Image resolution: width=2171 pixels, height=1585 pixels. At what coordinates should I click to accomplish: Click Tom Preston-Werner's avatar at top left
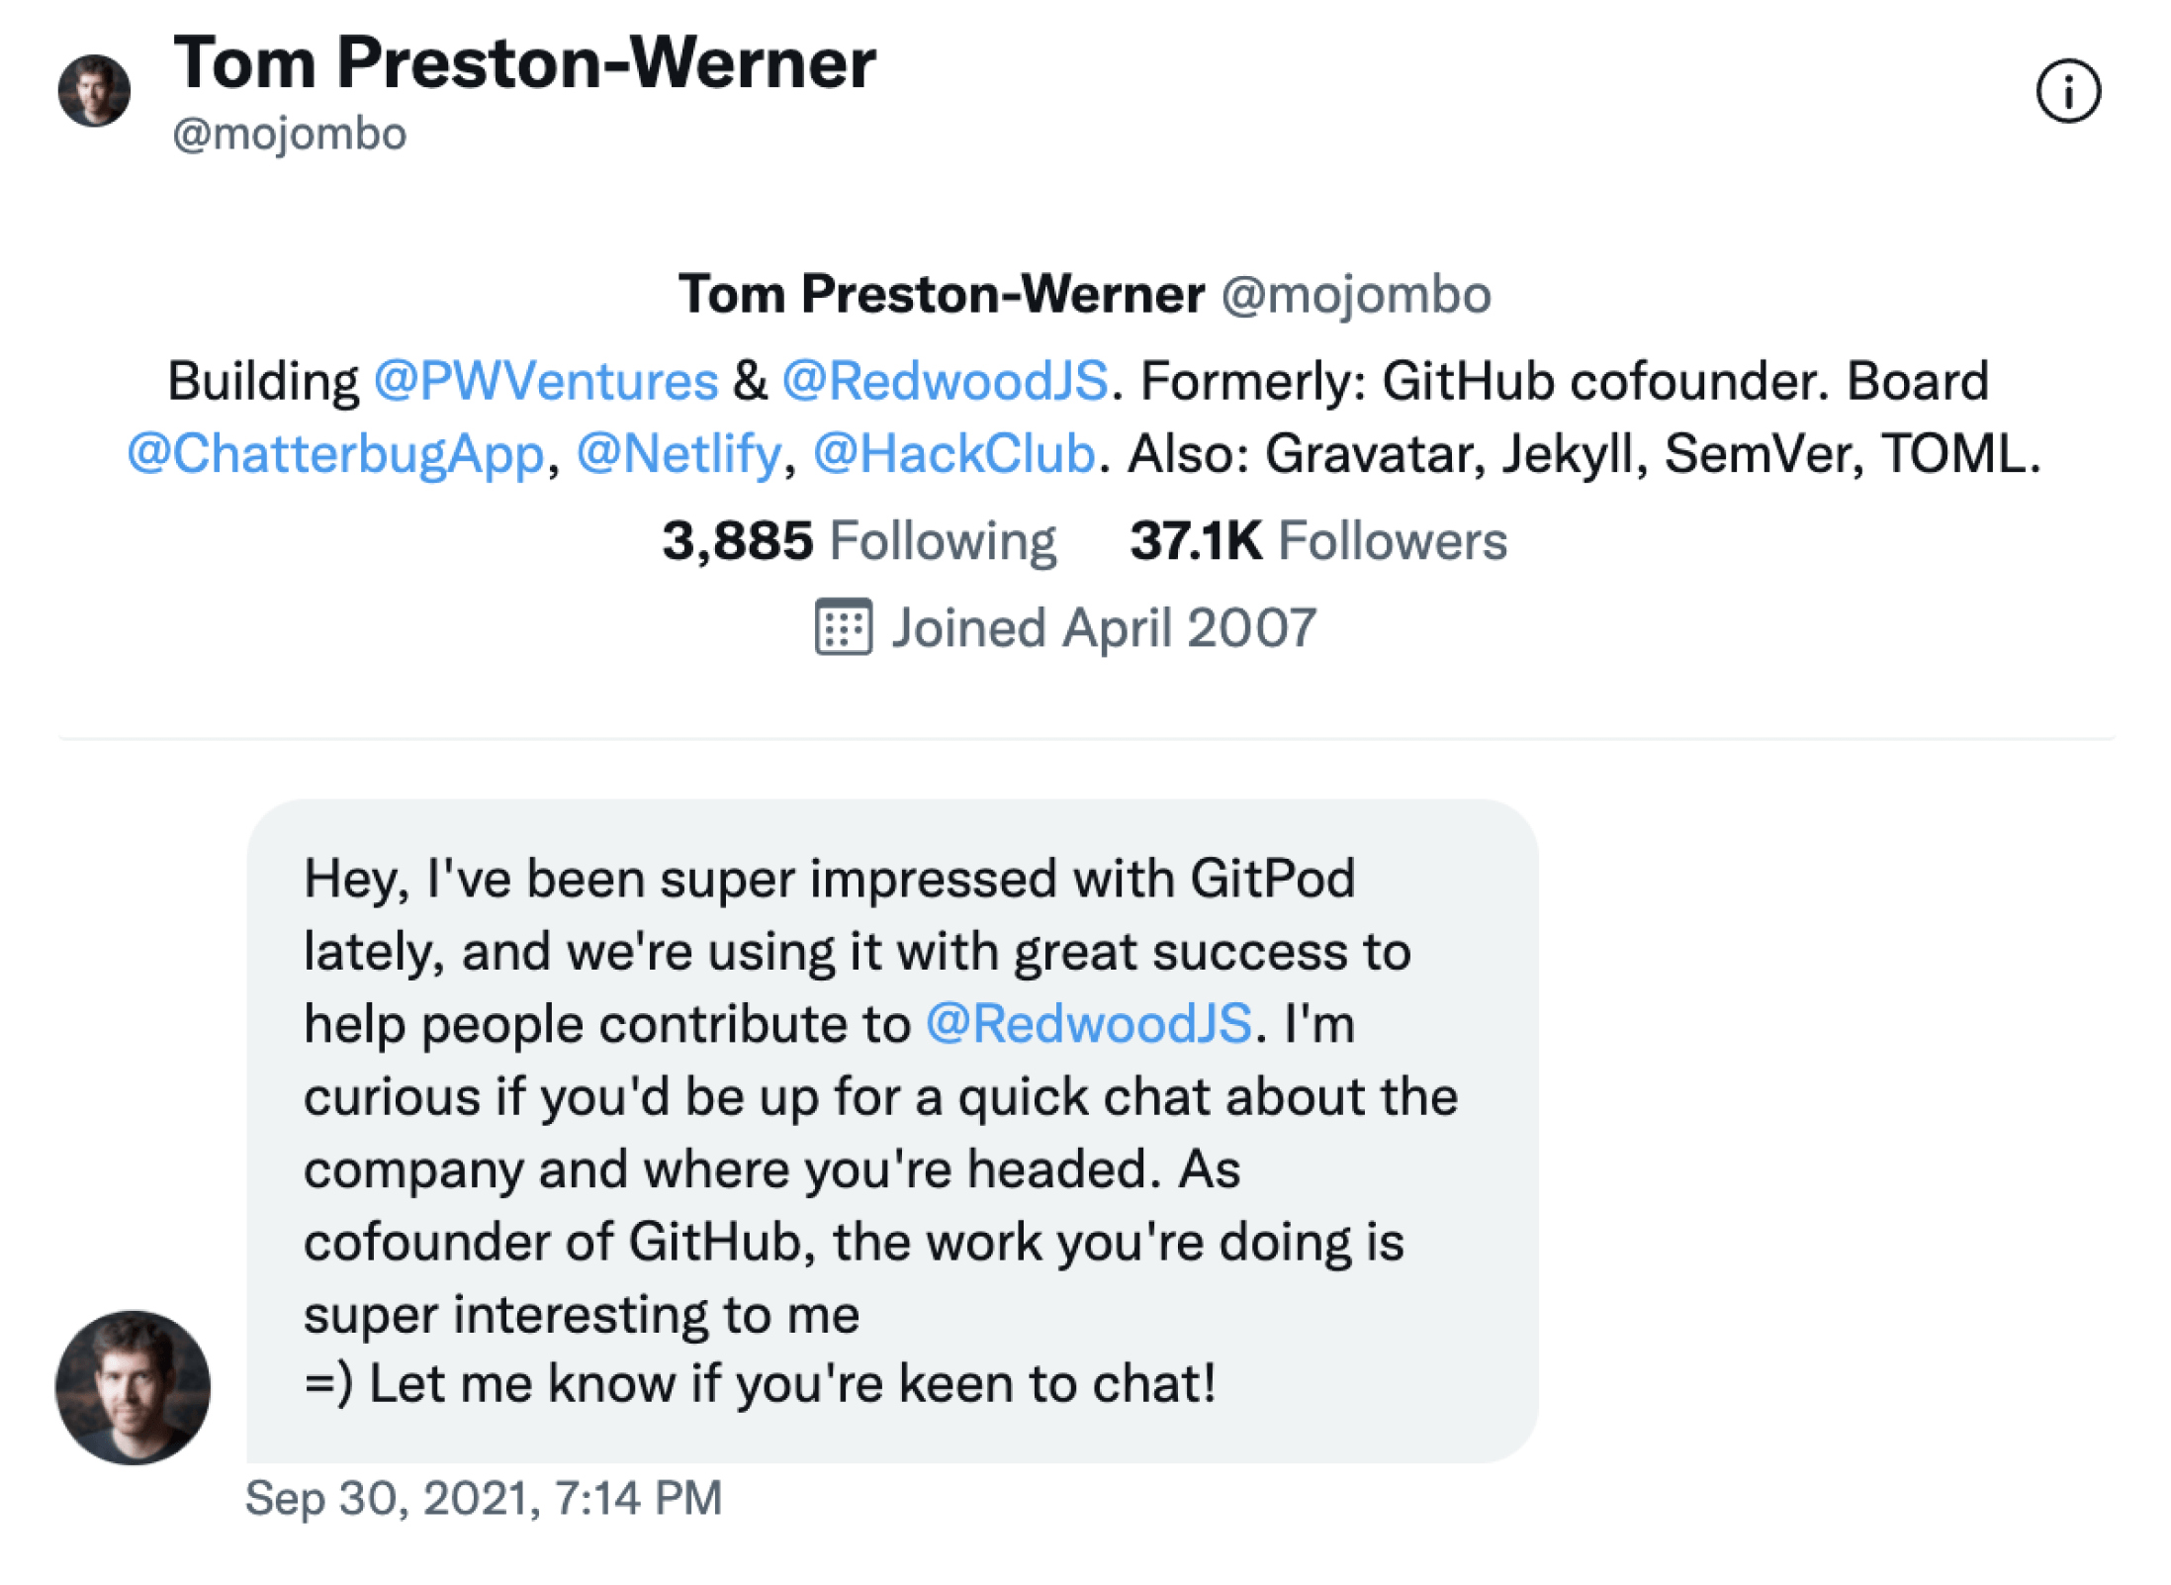[94, 94]
